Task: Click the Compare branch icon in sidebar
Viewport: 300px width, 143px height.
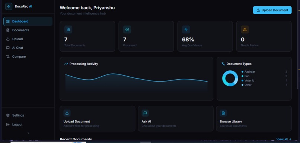Action: [8, 57]
